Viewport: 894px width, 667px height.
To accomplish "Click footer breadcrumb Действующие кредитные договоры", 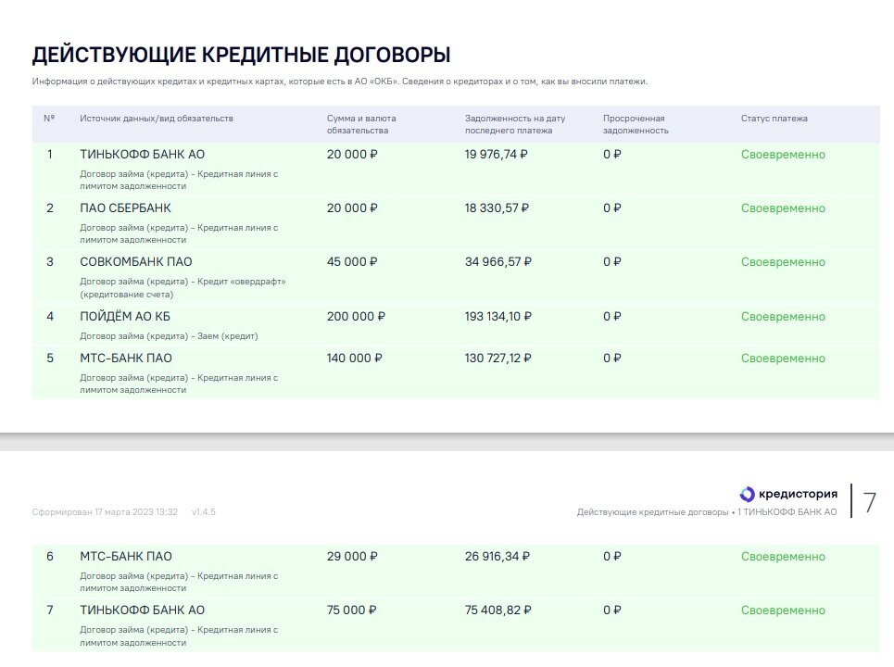I will click(652, 512).
